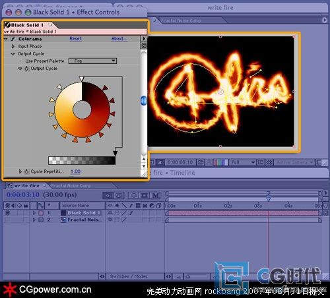The width and height of the screenshot is (330, 298).
Task: Click the pink Black Solid 1 layer duration bar
Action: [244, 213]
